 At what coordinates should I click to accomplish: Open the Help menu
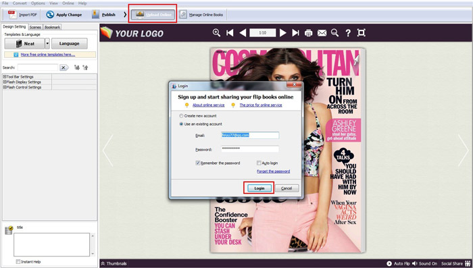(x=82, y=3)
